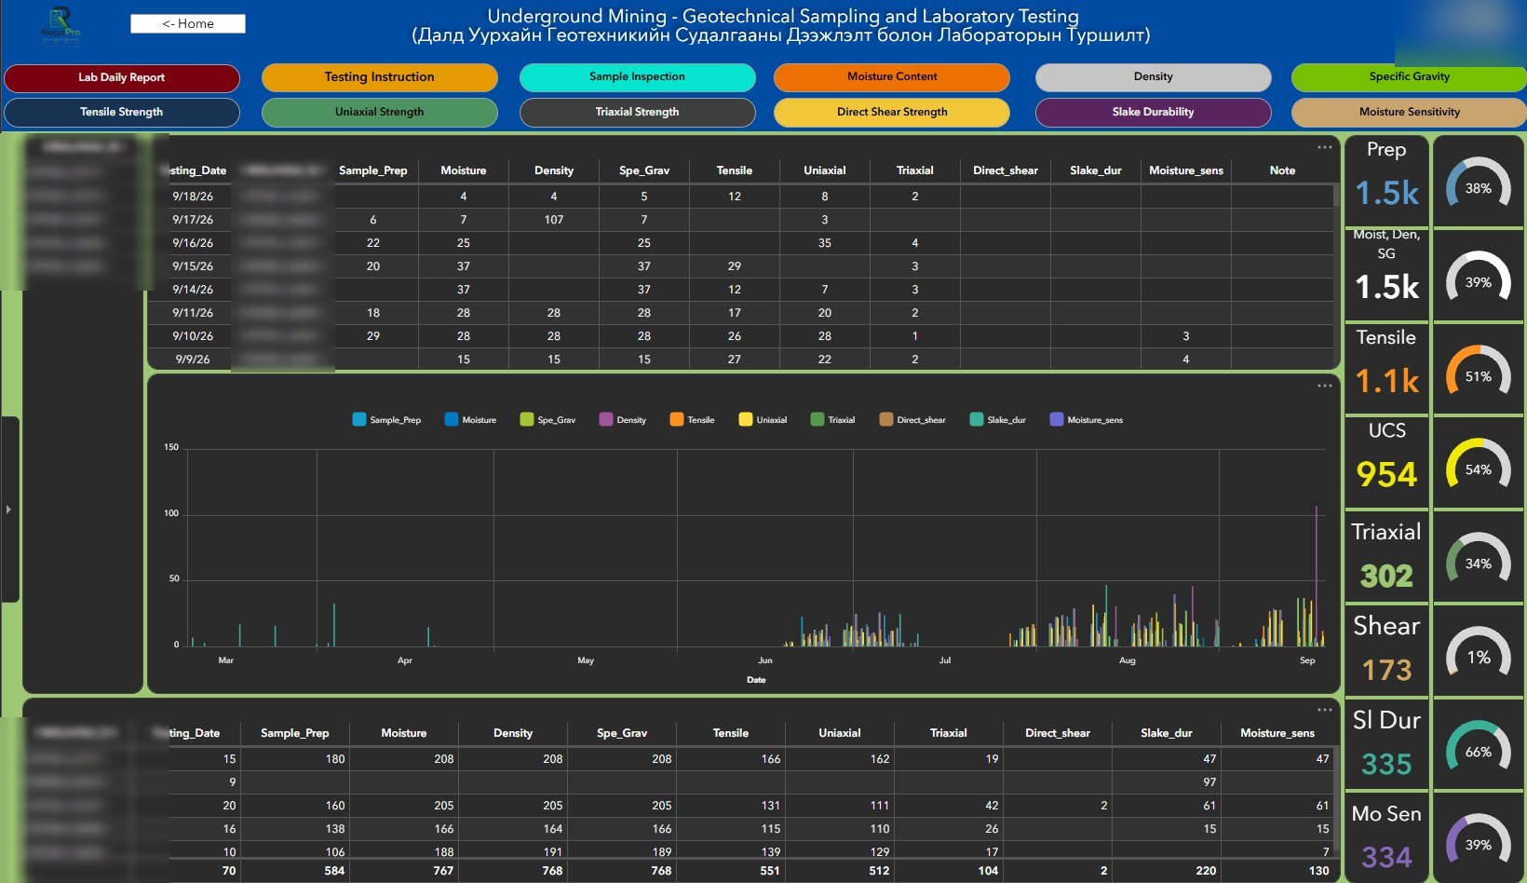Switch to the Moisture Content page
This screenshot has width=1527, height=883.
tap(892, 77)
